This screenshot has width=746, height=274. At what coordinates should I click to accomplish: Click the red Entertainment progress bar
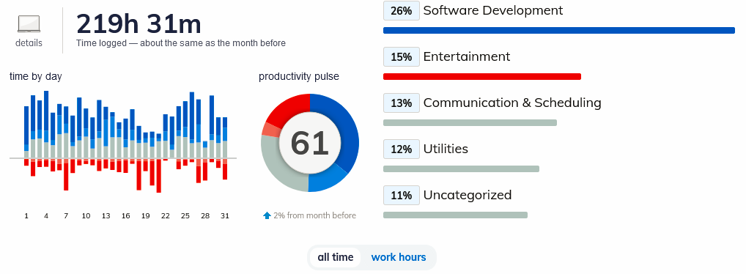click(x=482, y=77)
